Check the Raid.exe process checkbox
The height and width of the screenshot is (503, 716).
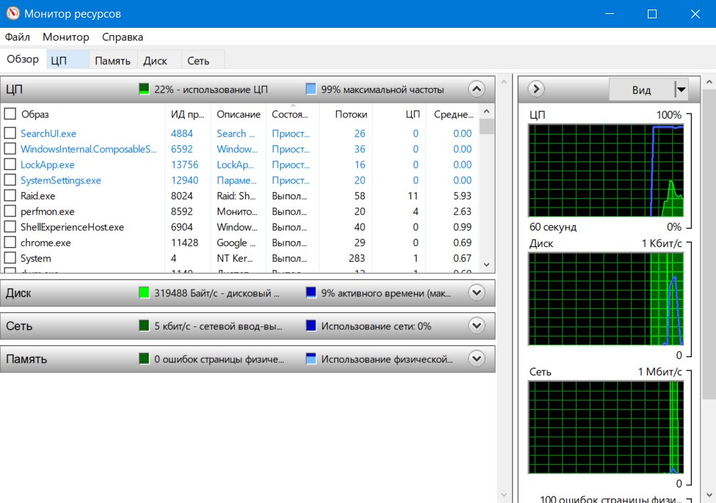[10, 195]
